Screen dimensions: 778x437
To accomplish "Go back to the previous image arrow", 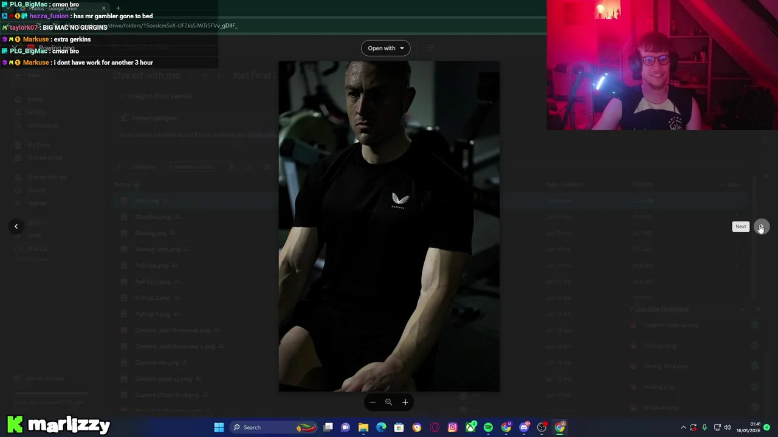I will pyautogui.click(x=16, y=226).
